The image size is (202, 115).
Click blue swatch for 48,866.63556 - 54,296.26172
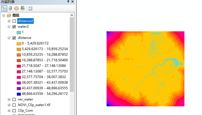[19, 94]
